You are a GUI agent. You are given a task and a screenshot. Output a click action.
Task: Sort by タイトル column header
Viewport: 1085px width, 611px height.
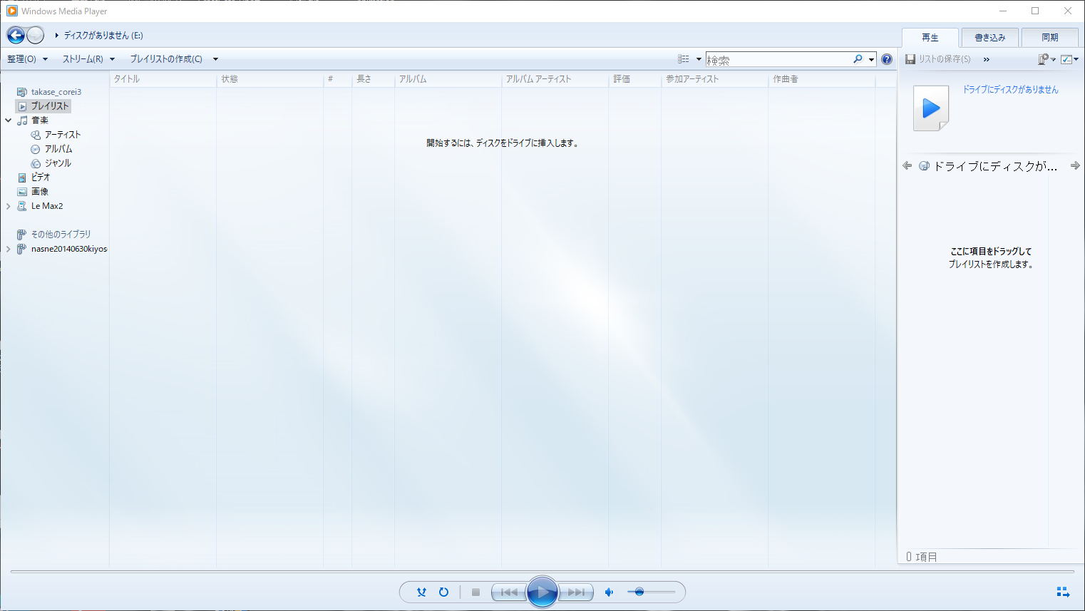pos(163,79)
